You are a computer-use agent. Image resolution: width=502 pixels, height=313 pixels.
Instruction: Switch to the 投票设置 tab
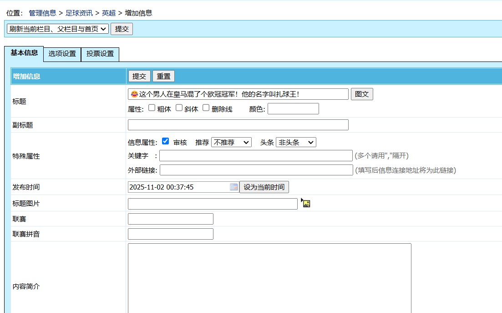[x=100, y=54]
